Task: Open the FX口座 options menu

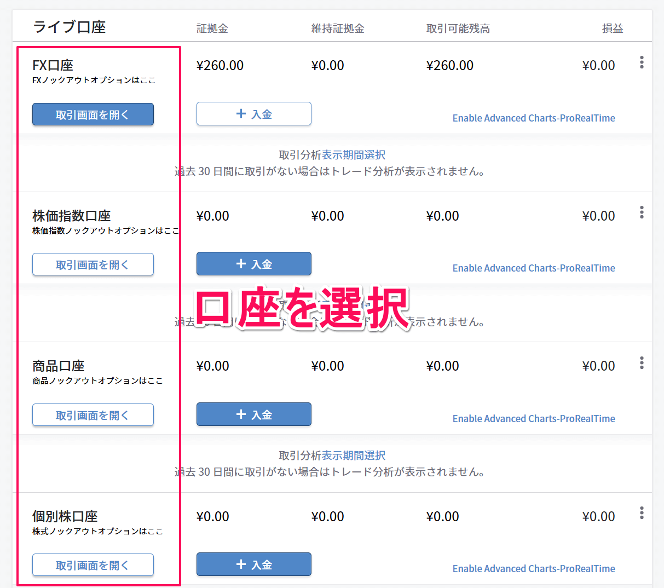Action: 641,62
